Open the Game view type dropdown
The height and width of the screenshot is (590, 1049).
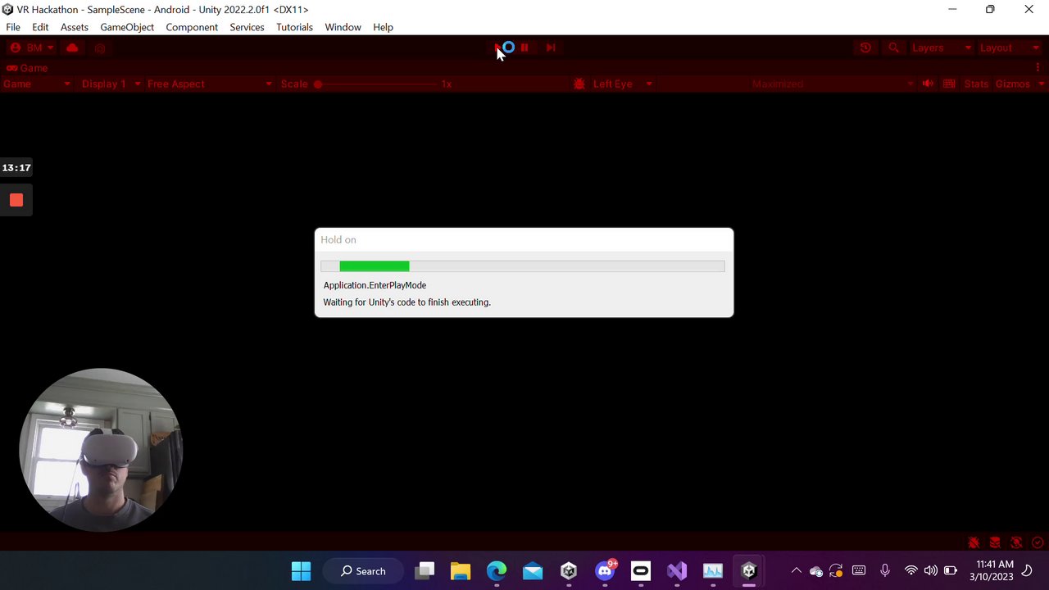point(37,84)
